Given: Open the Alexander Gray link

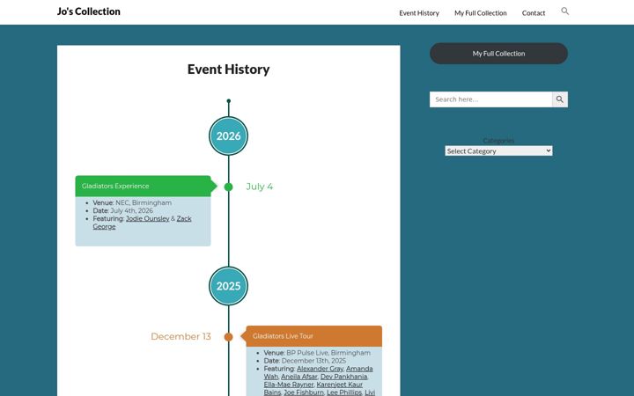Looking at the screenshot, I should point(320,369).
